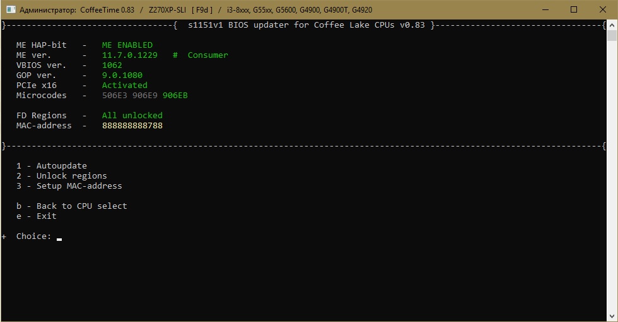
Task: Click ME version '11.7.0.1229'
Action: (x=130, y=55)
